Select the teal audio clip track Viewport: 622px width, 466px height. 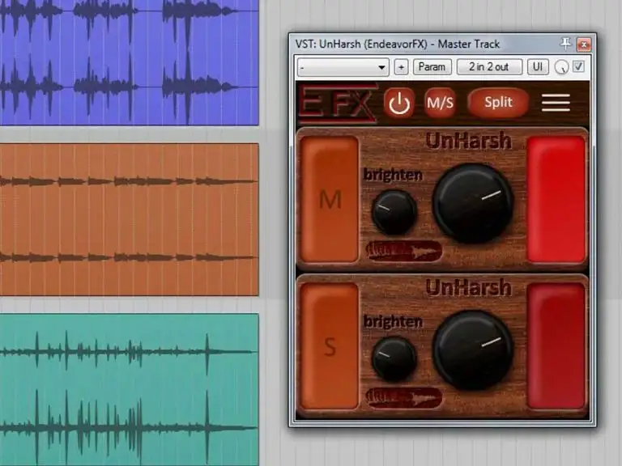point(130,389)
